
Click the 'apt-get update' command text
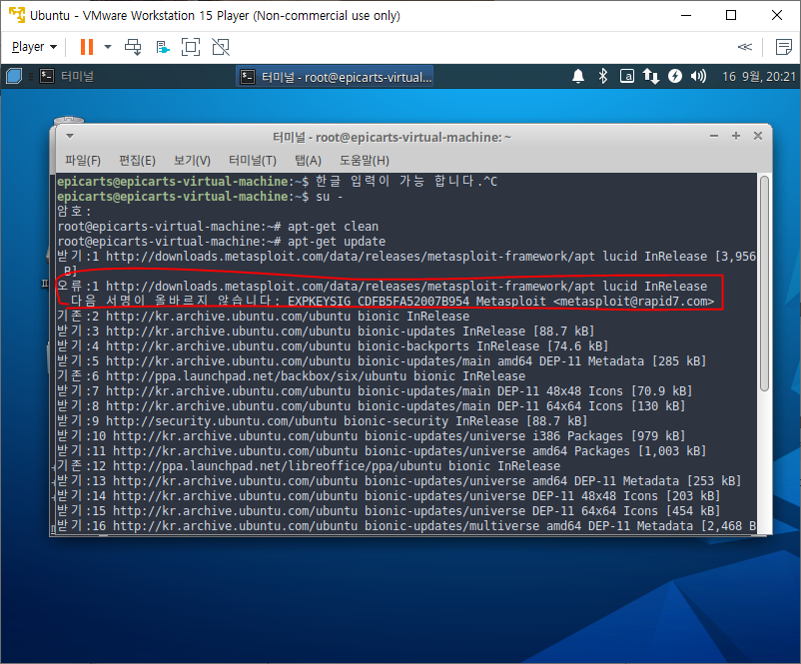point(337,242)
